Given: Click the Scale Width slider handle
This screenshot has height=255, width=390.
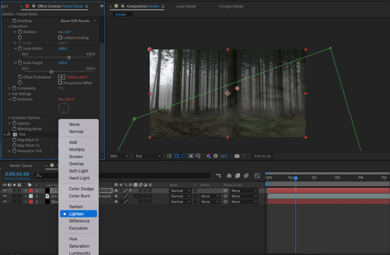Looking at the screenshot, I should [69, 58].
